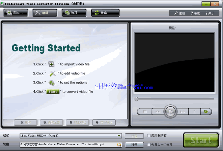223x151 pixels.
Task: Click the small Start image in step 4
Action: [53, 92]
